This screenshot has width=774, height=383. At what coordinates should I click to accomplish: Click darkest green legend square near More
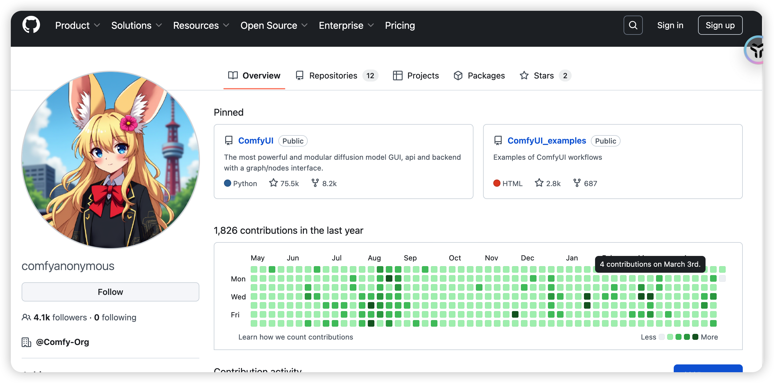(695, 337)
